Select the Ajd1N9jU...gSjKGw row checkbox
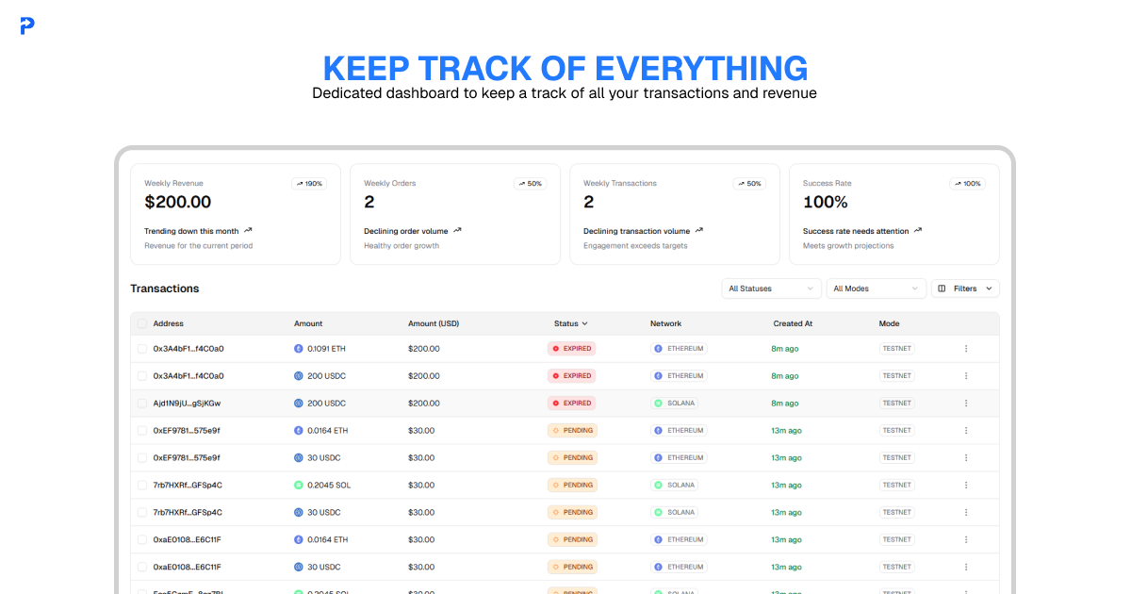 [x=142, y=404]
